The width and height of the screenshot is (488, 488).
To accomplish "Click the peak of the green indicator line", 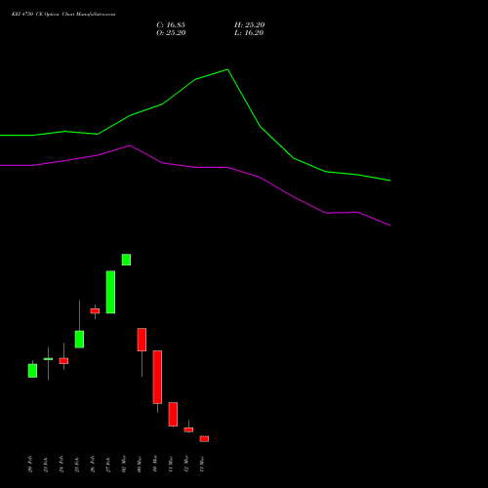I will click(x=227, y=69).
